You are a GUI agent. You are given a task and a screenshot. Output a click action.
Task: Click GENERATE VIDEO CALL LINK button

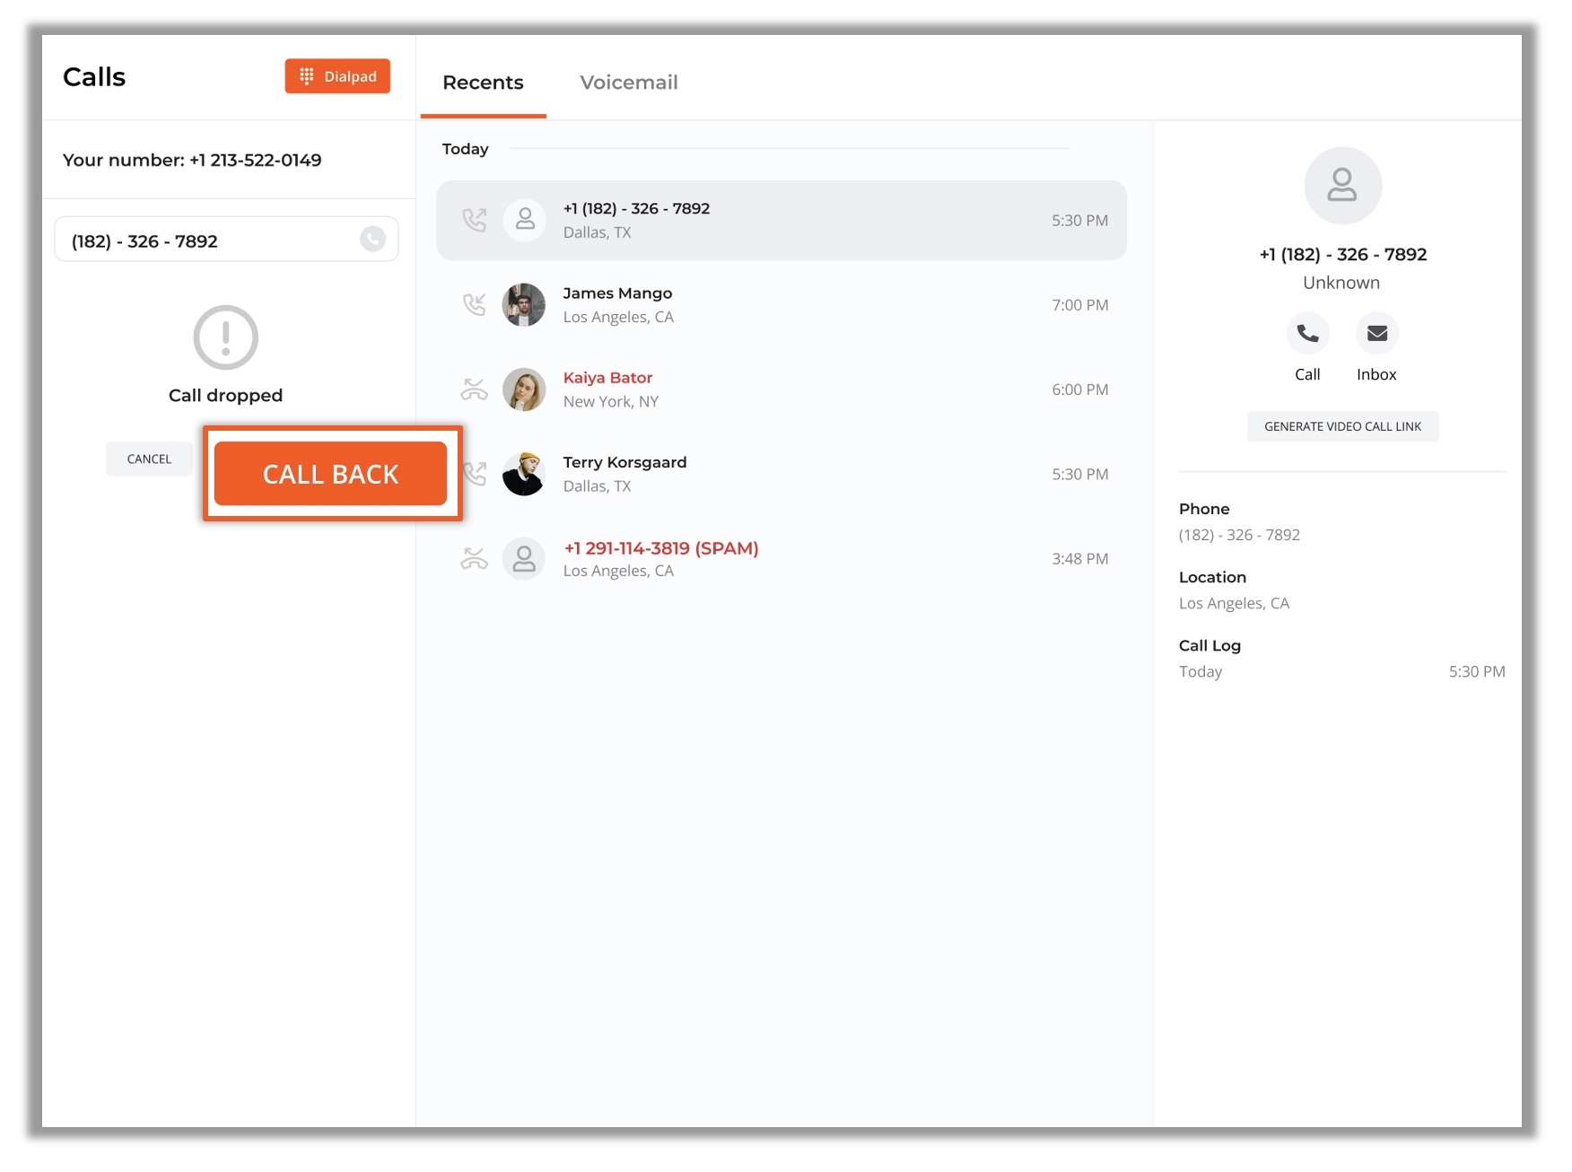[1342, 426]
